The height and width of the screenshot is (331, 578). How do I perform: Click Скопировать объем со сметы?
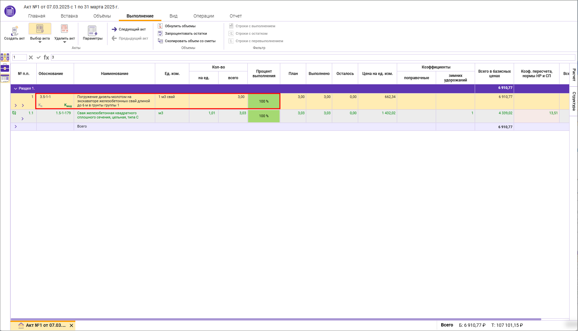point(190,41)
